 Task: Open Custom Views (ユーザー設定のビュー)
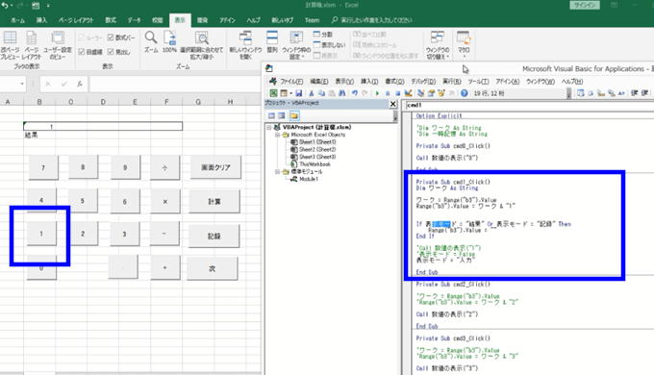[58, 44]
